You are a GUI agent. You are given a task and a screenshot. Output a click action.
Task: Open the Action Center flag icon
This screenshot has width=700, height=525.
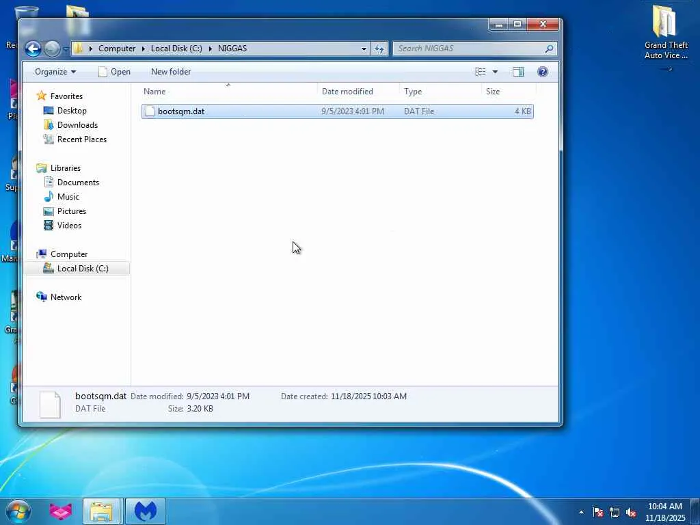point(597,512)
